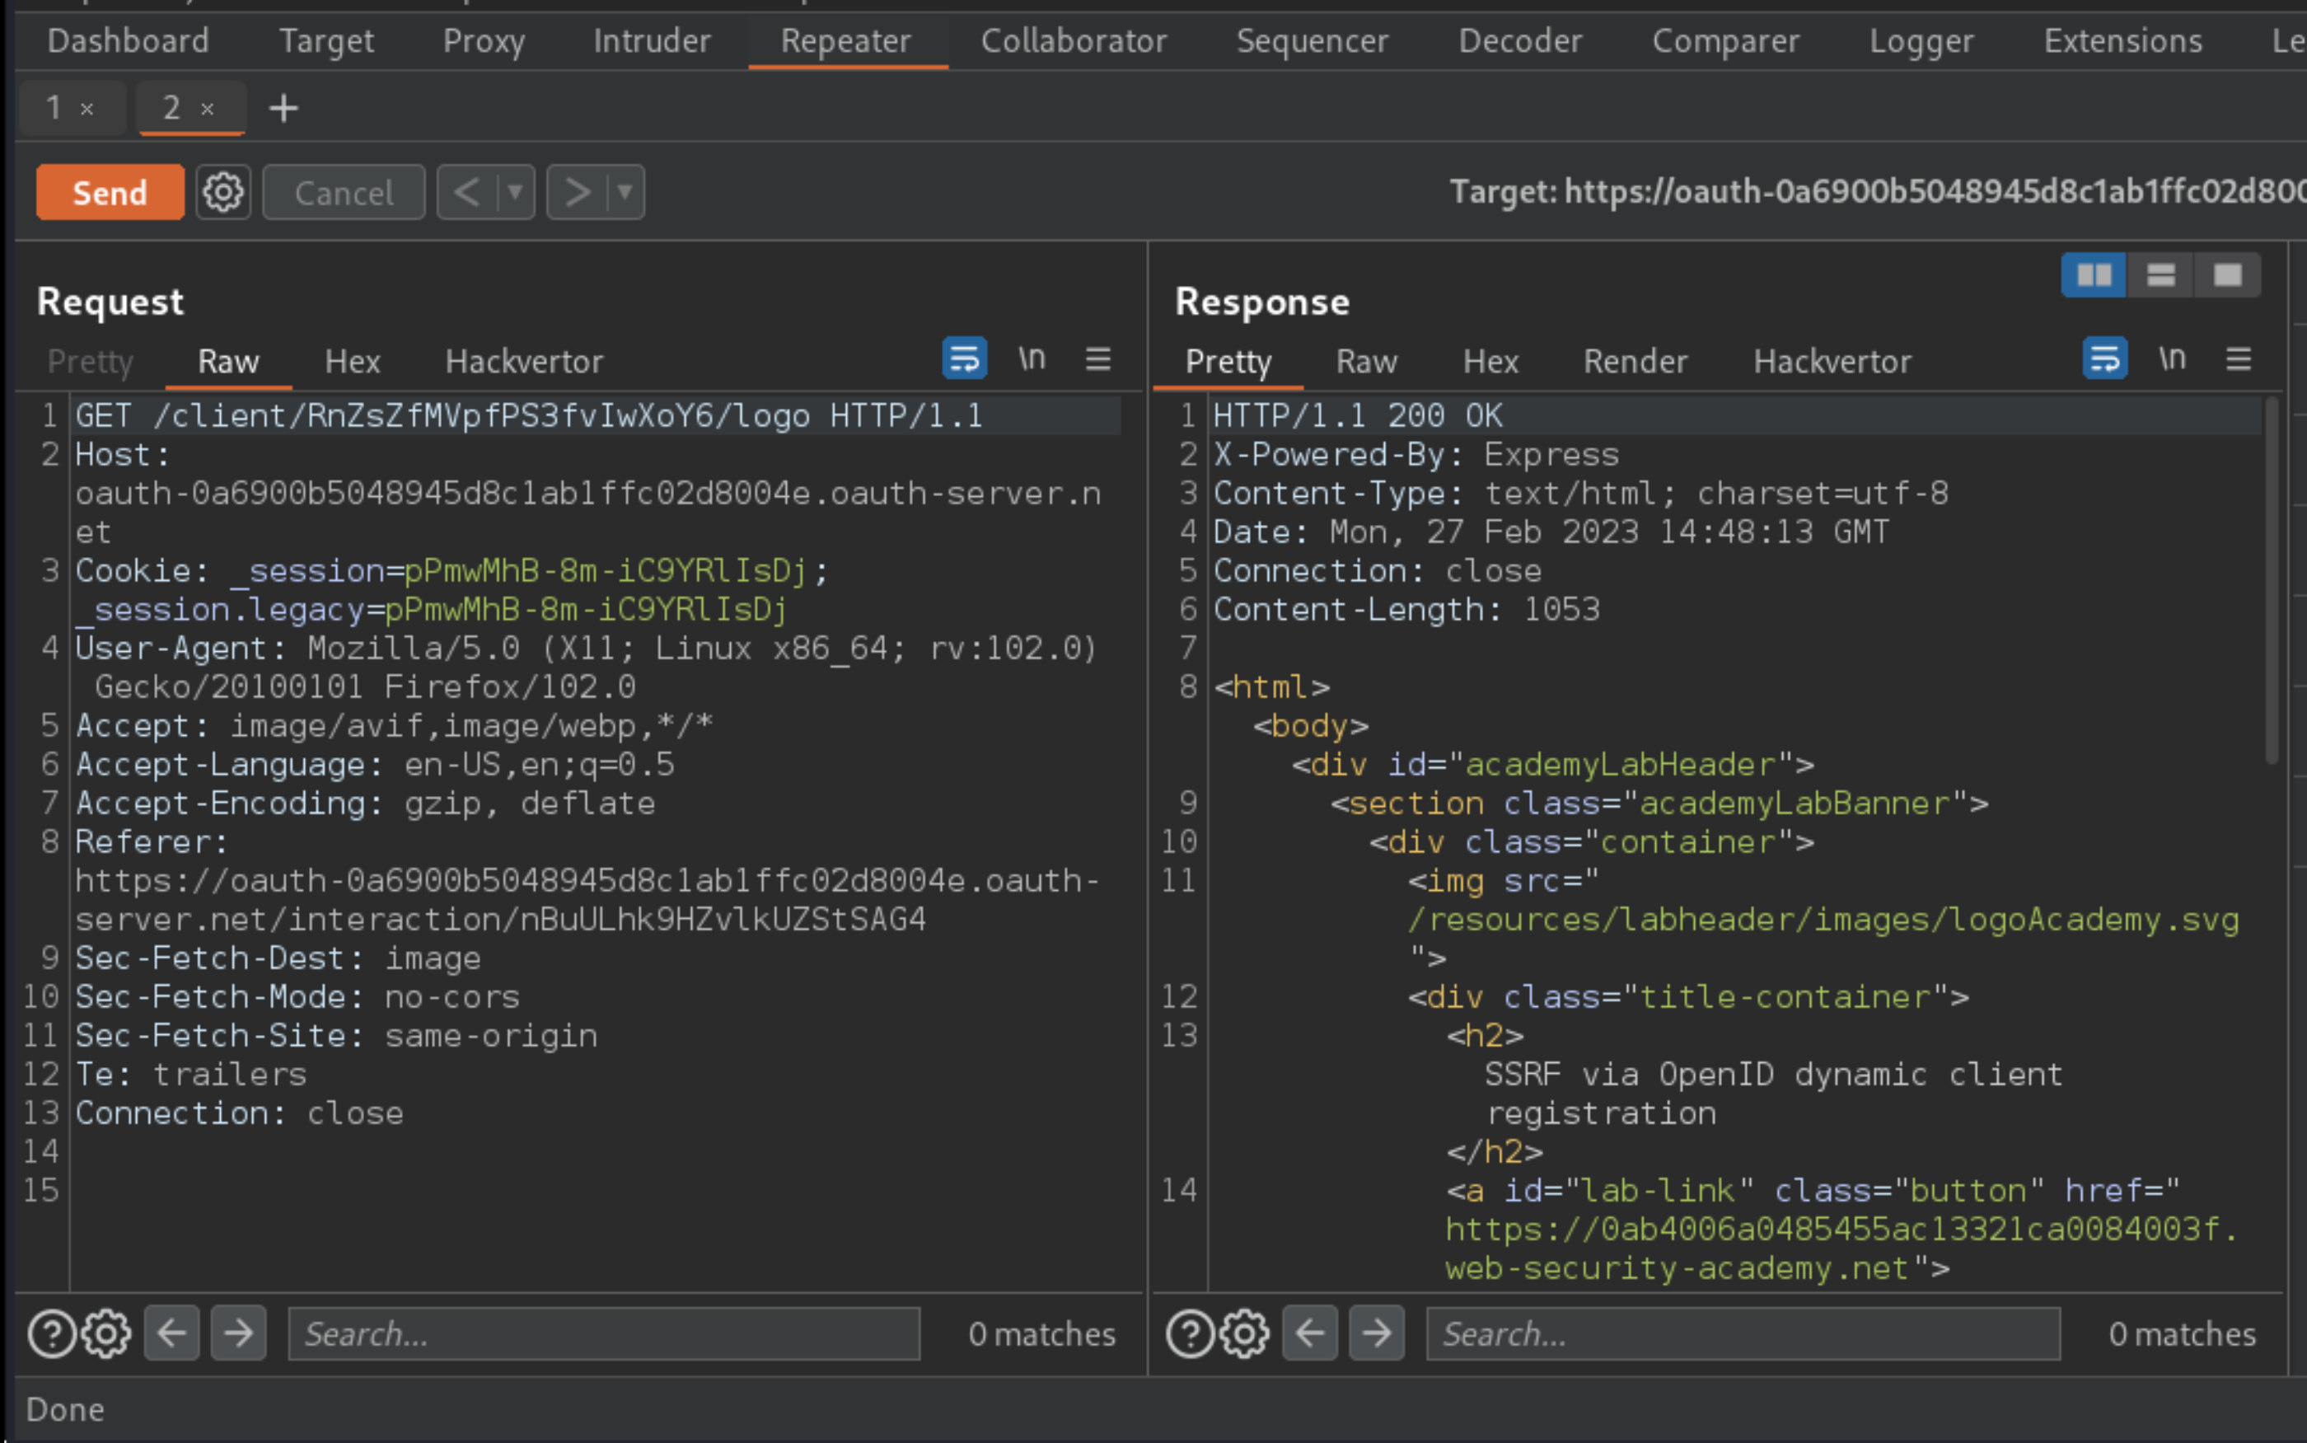Screen dimensions: 2307x1443
Task: Open the Decoder tab
Action: (1520, 41)
